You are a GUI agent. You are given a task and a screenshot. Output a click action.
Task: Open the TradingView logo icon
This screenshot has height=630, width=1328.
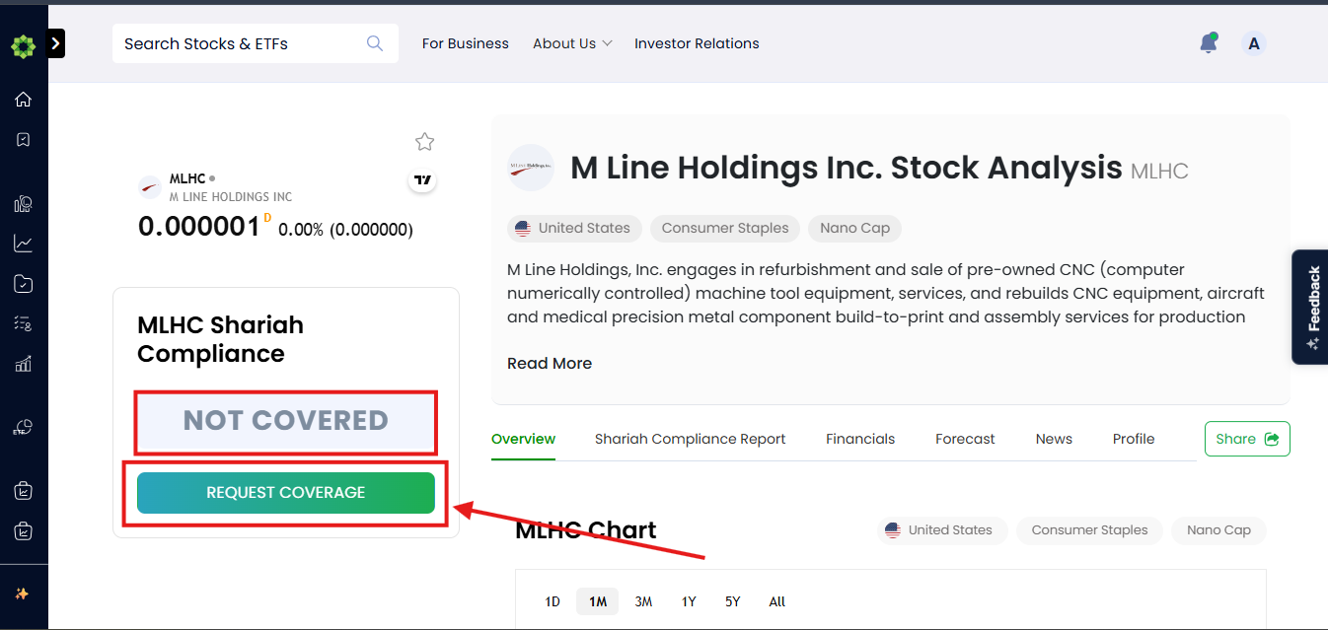tap(423, 180)
